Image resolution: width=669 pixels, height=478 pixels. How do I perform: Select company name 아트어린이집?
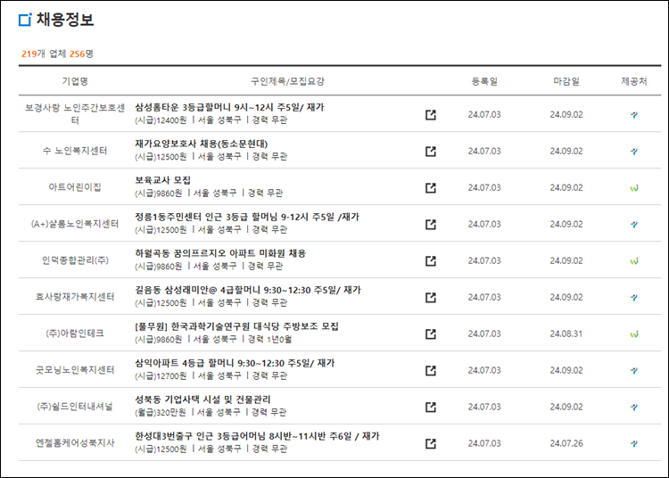(x=75, y=187)
